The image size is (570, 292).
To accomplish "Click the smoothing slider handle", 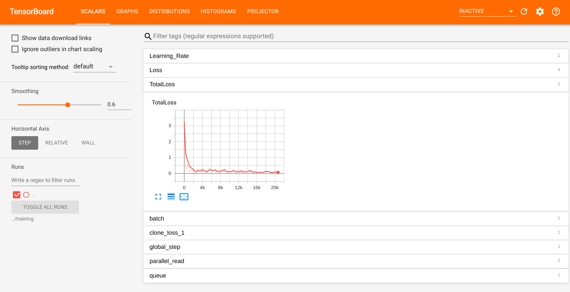I will [x=68, y=105].
